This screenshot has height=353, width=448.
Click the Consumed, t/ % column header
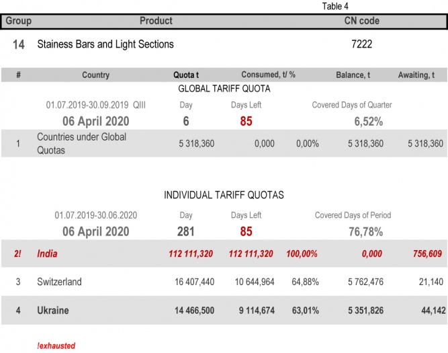(x=269, y=75)
